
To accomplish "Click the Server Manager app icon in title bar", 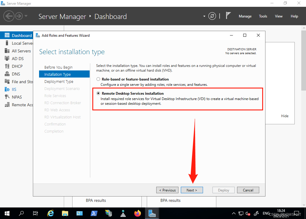I will tap(3, 3).
